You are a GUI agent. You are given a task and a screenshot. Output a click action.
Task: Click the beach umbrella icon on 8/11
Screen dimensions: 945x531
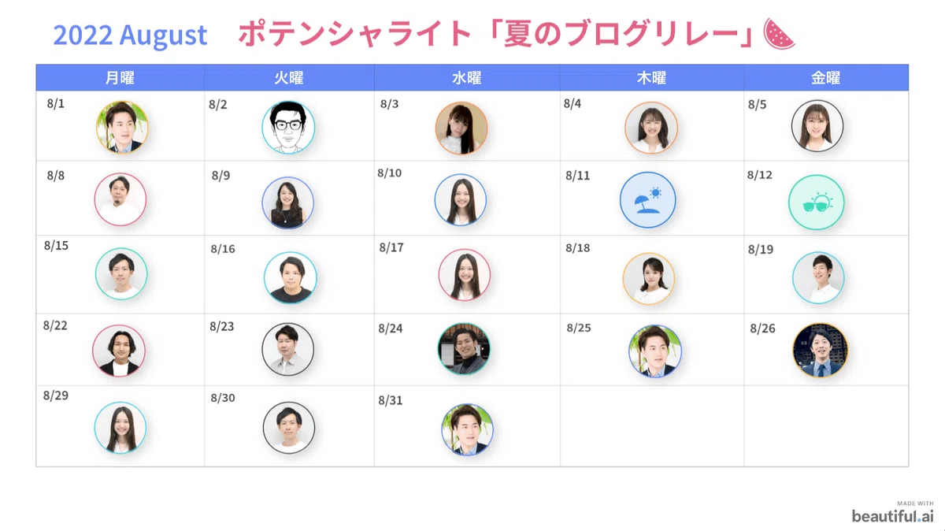click(646, 200)
